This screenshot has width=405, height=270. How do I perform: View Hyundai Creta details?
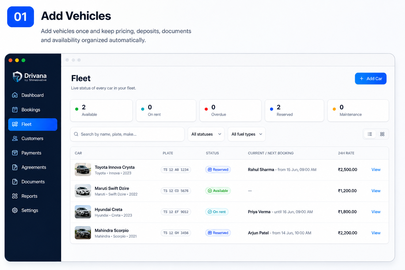click(x=376, y=212)
